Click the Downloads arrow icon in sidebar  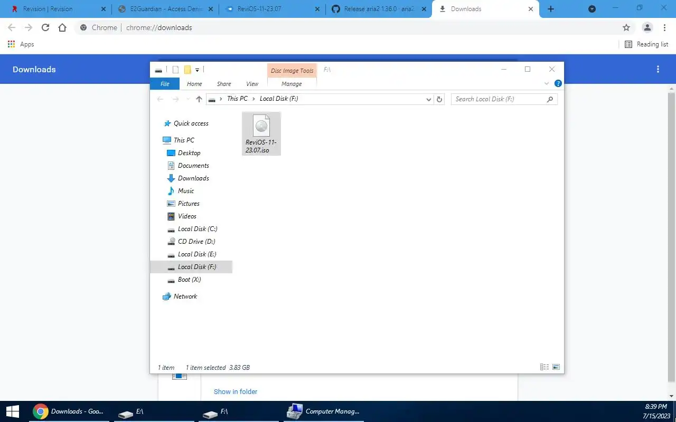pos(171,178)
